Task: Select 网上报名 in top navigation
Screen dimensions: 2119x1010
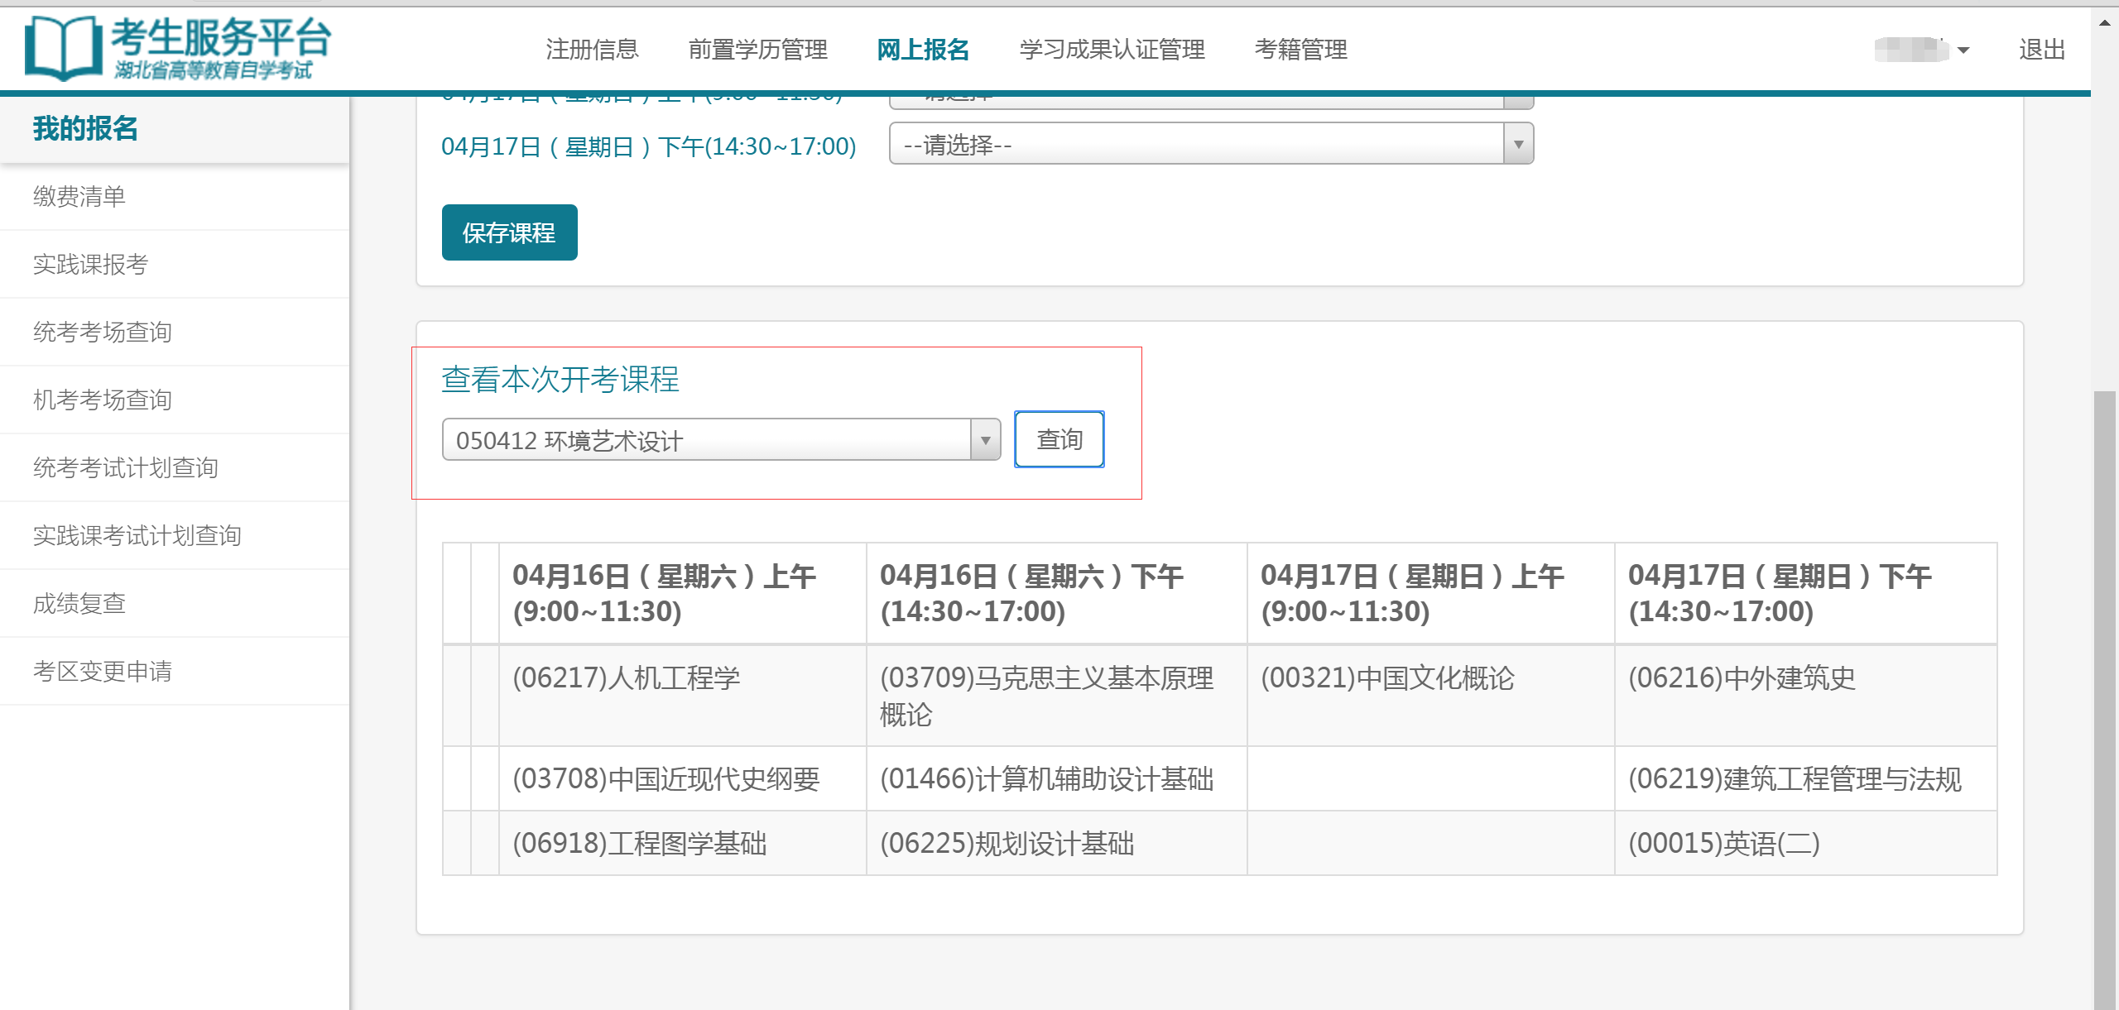Action: 923,50
